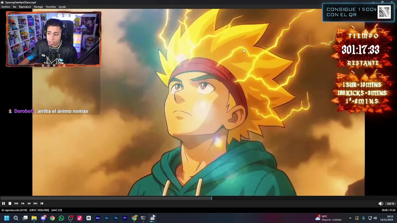Open the weather widget showing 20°C
This screenshot has height=223, width=397.
(329, 218)
